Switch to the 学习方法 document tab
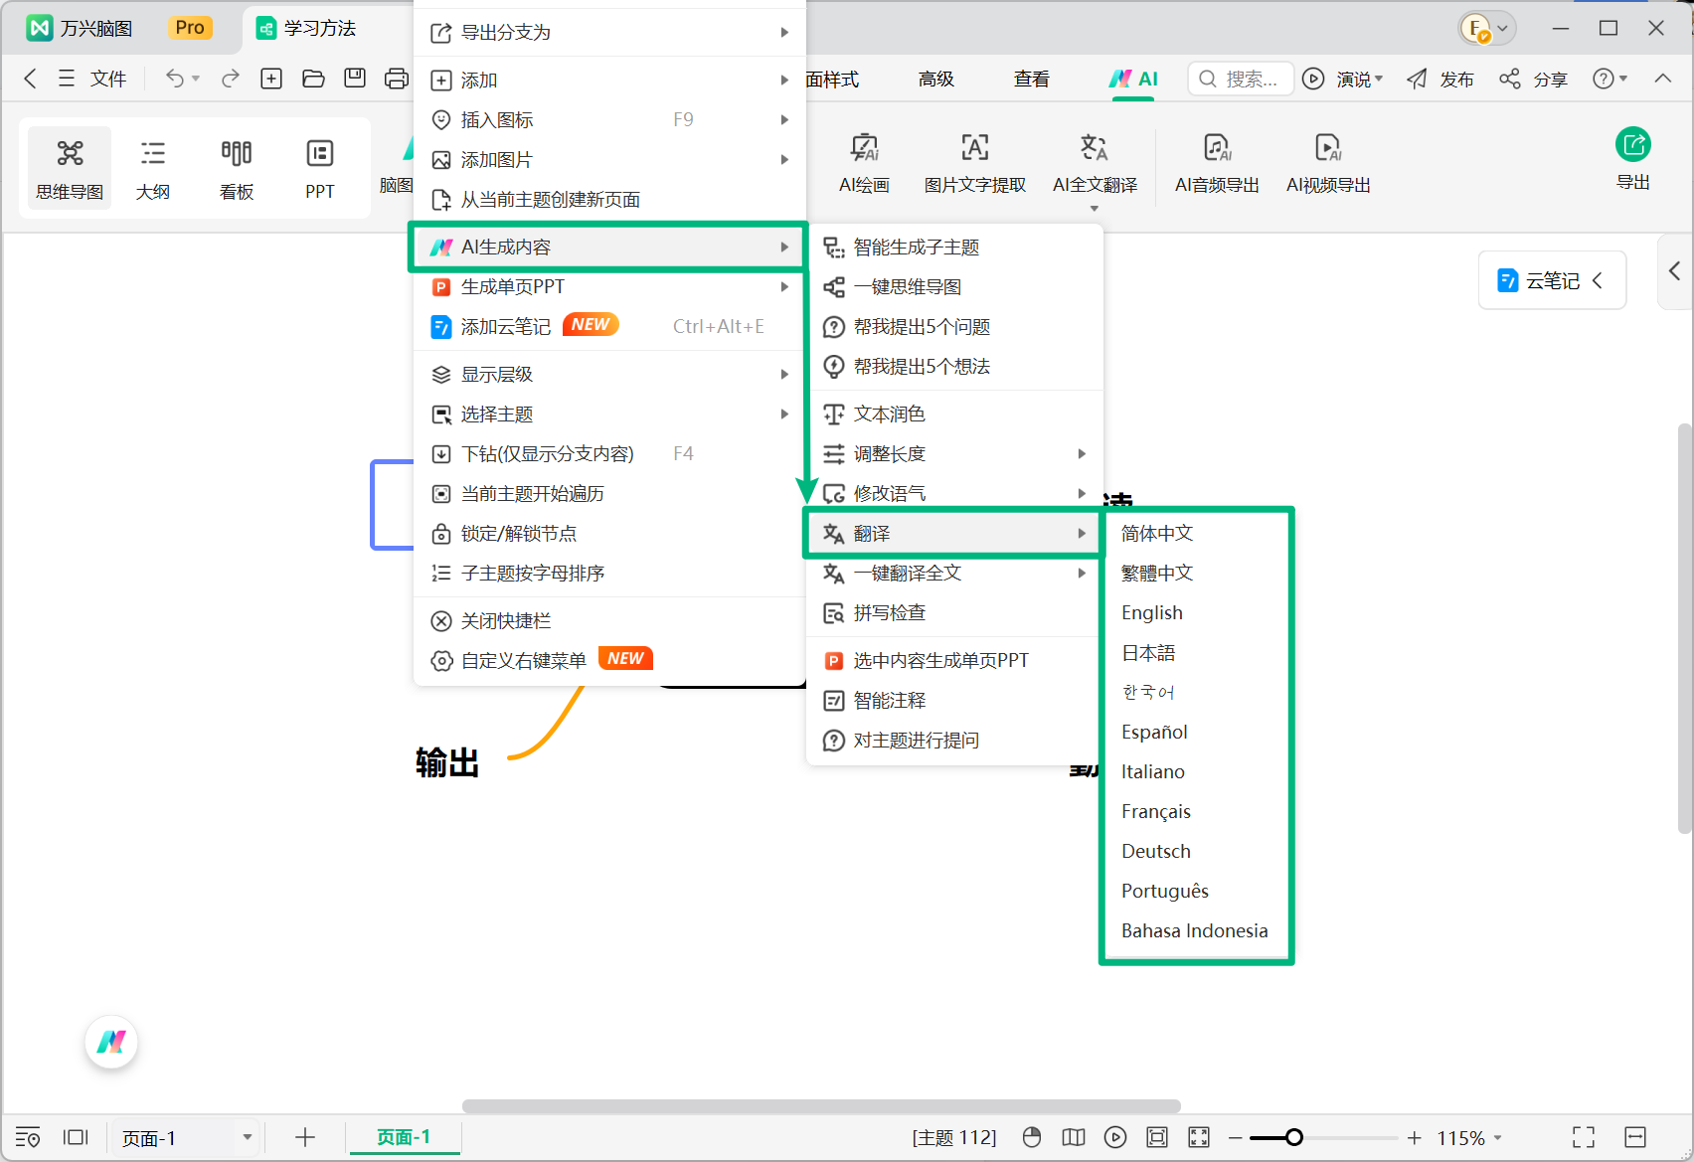This screenshot has width=1694, height=1162. click(319, 28)
